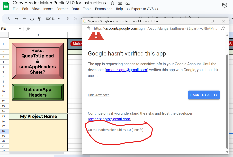Image resolution: width=233 pixels, height=157 pixels.
Task: Click the search menus magnifier
Action: point(8,19)
